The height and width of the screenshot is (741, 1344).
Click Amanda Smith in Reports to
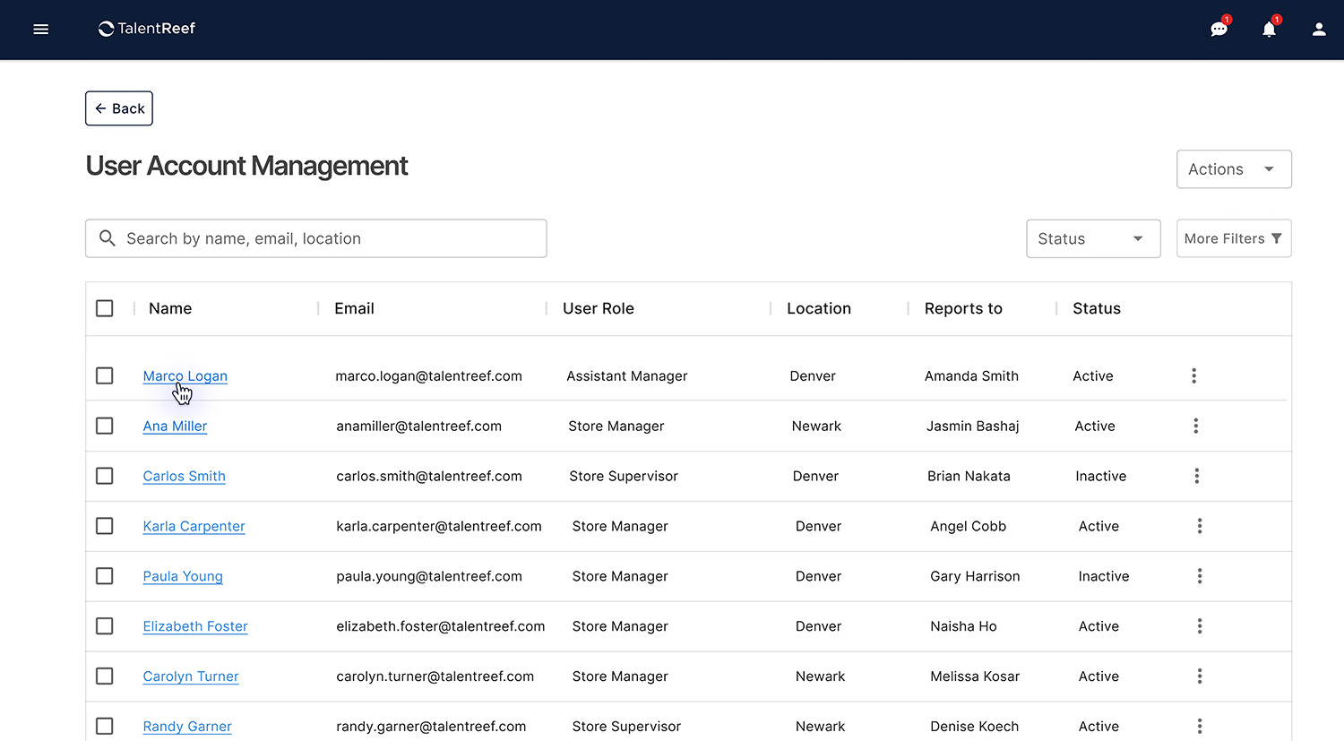click(971, 376)
